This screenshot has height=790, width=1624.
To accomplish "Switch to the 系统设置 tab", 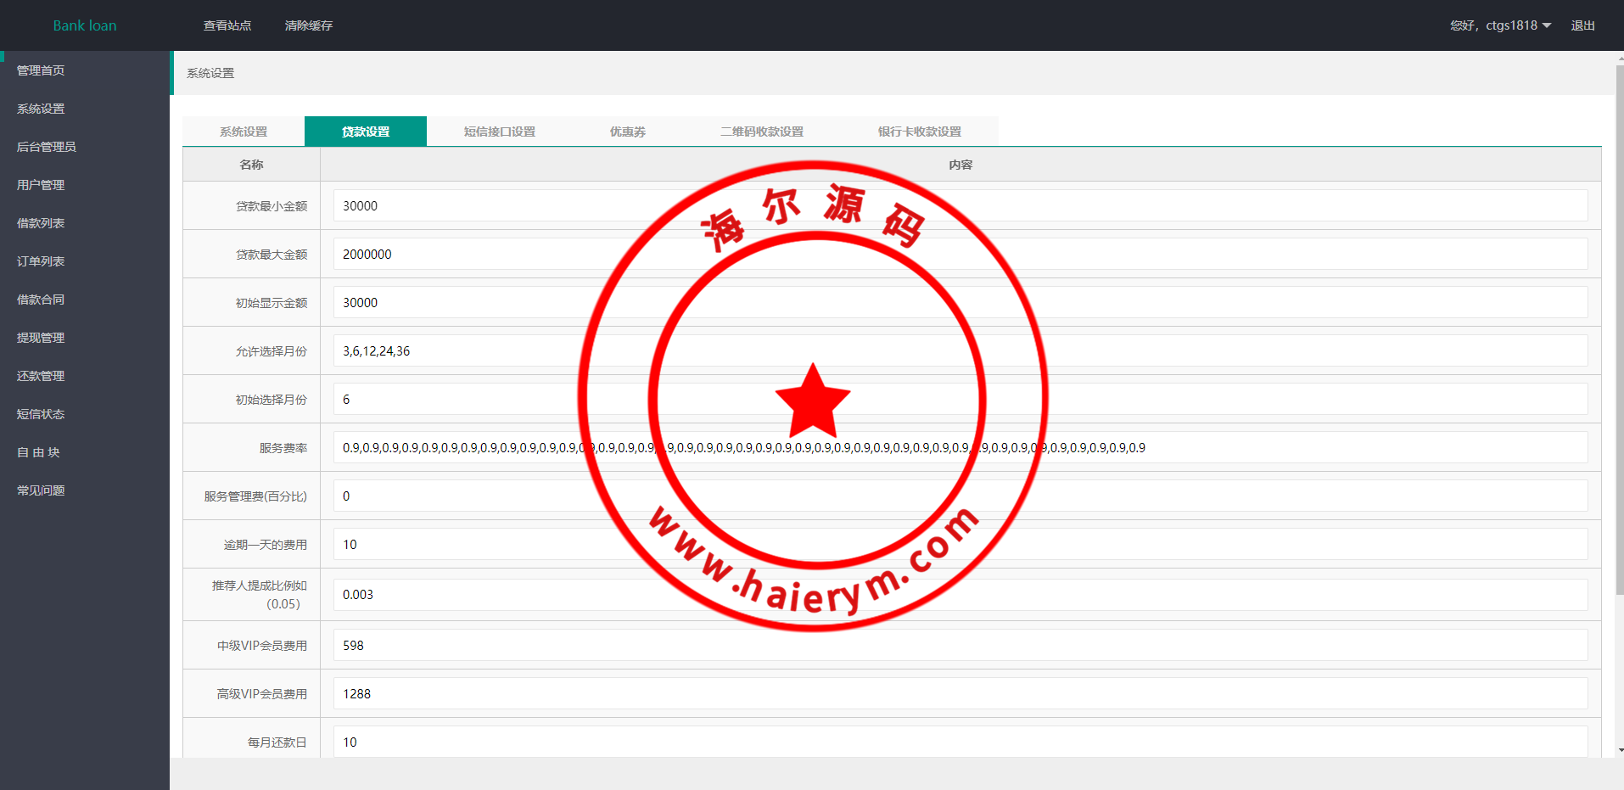I will coord(244,132).
